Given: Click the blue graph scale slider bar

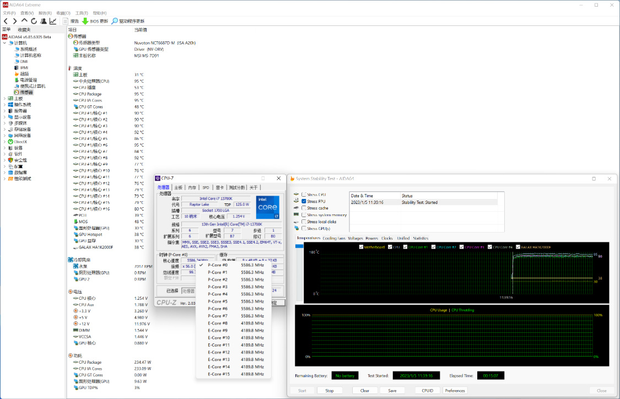Looking at the screenshot, I should tap(300, 246).
